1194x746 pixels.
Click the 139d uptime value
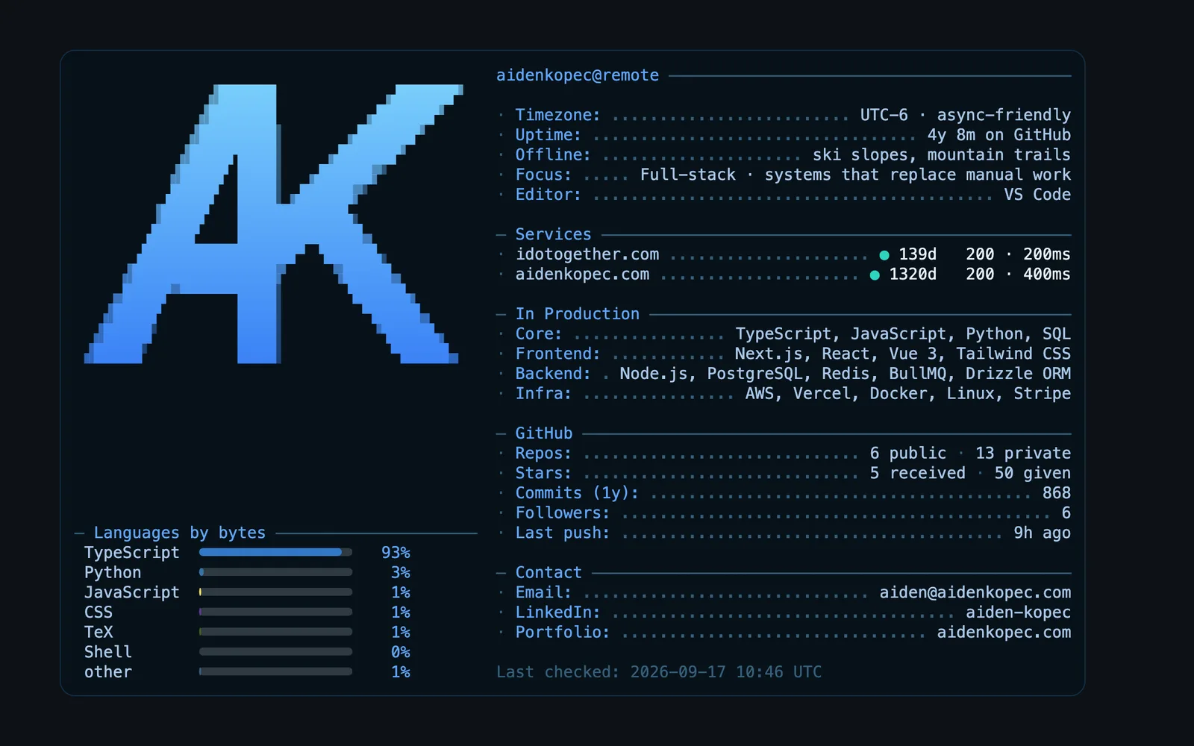[917, 254]
